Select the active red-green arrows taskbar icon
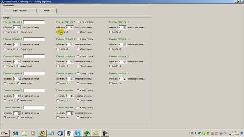Screen dimensions: 244x137 pos(69,133)
